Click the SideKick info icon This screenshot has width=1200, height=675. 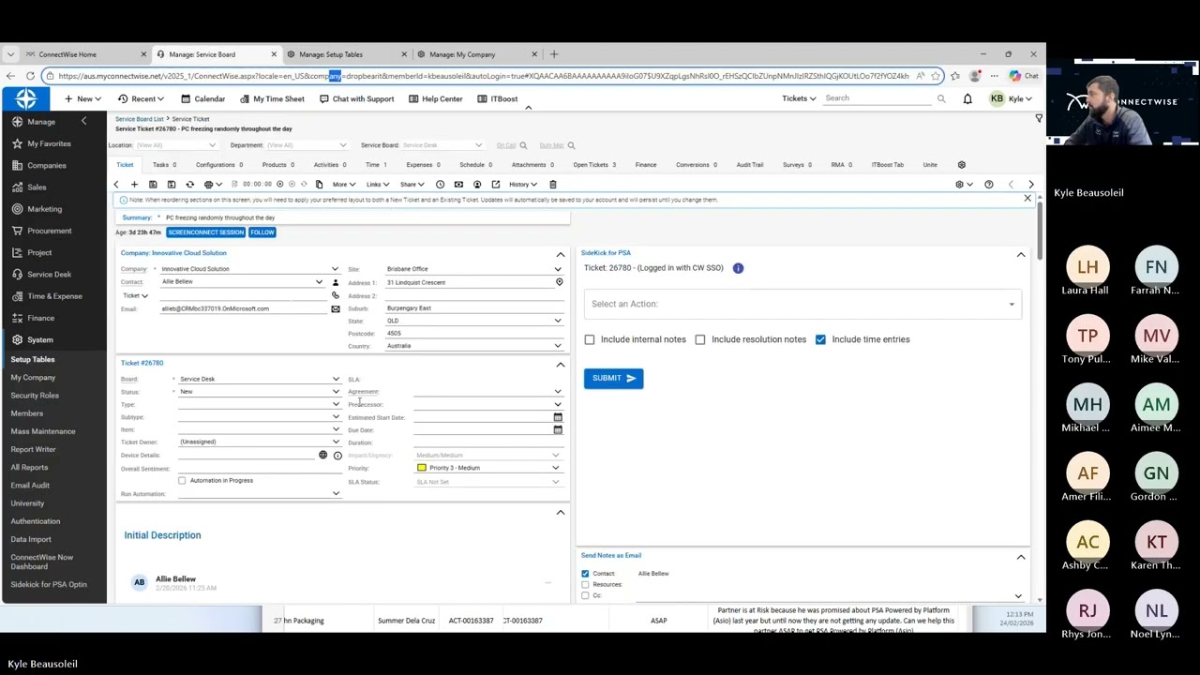pos(738,268)
